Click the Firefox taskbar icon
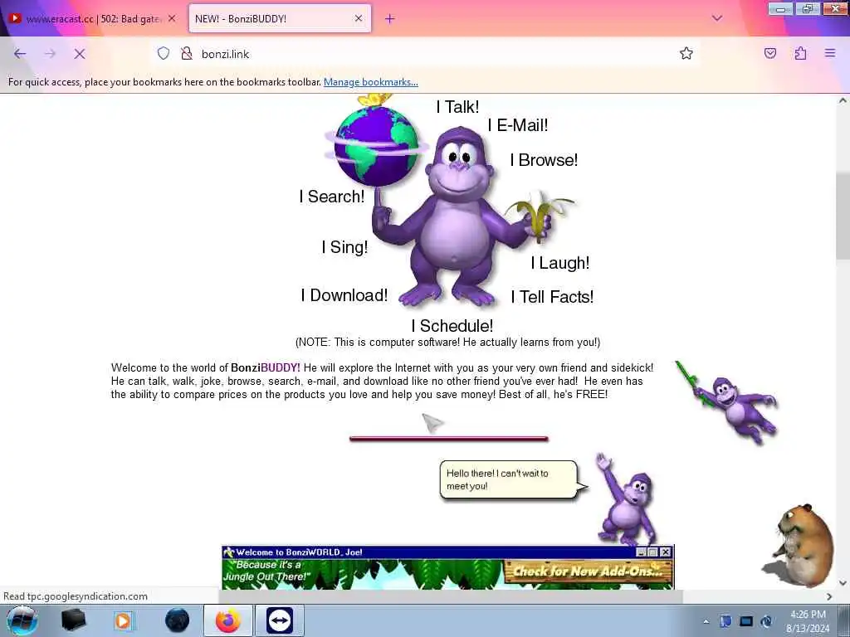The height and width of the screenshot is (637, 850). [228, 620]
